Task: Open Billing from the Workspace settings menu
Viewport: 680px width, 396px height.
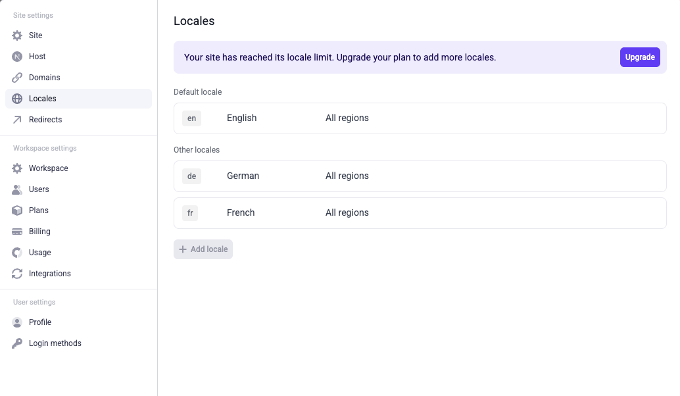Action: [39, 231]
